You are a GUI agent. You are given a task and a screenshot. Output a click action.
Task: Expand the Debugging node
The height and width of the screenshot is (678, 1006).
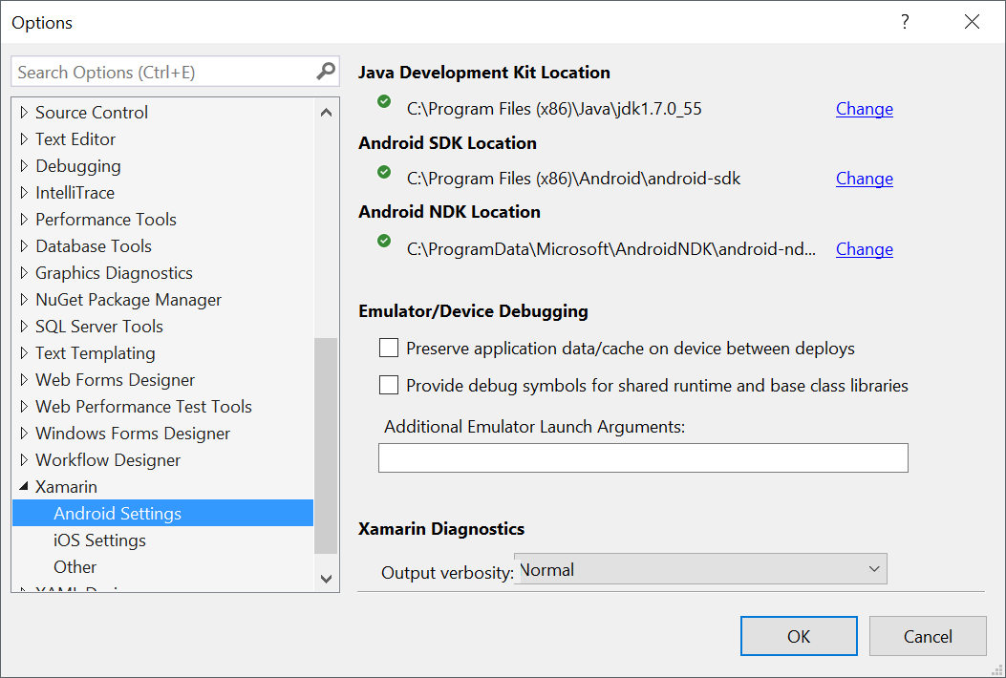tap(25, 165)
